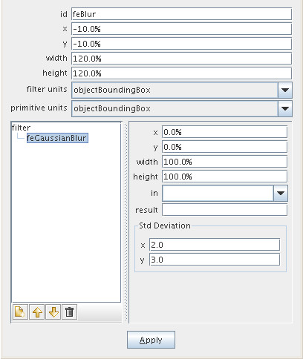Click Std Deviation x field 2.0
Viewport: 303px width, 359px height.
click(215, 245)
